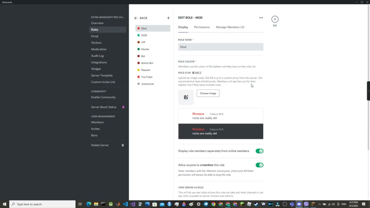Open Task View on the taskbar
Viewport: 370px width, 208px height.
coord(80,204)
